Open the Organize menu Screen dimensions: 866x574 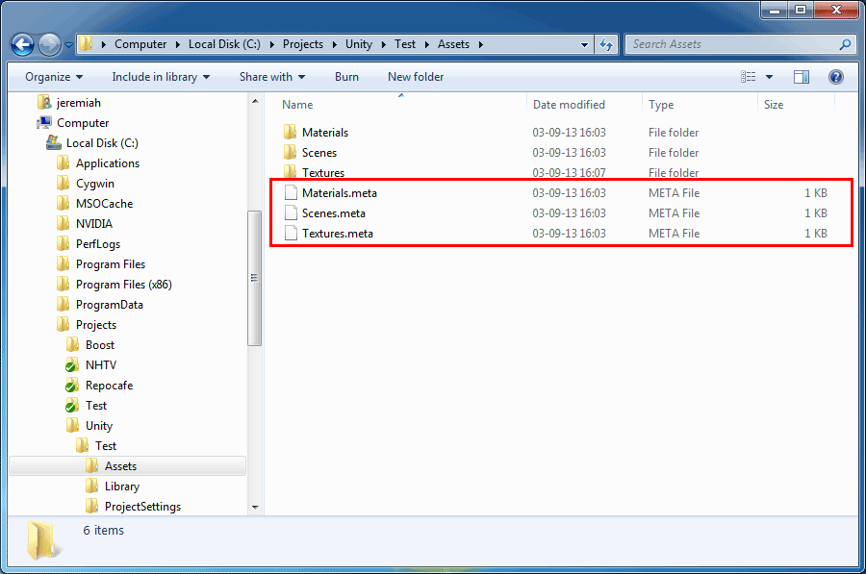click(54, 77)
